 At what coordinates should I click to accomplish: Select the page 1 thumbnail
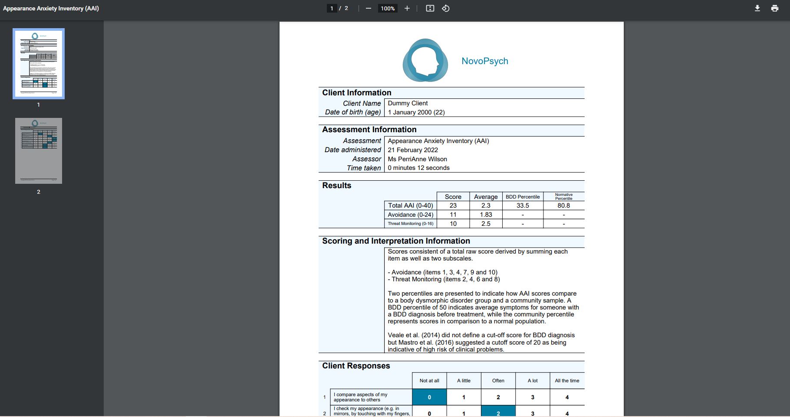[39, 64]
